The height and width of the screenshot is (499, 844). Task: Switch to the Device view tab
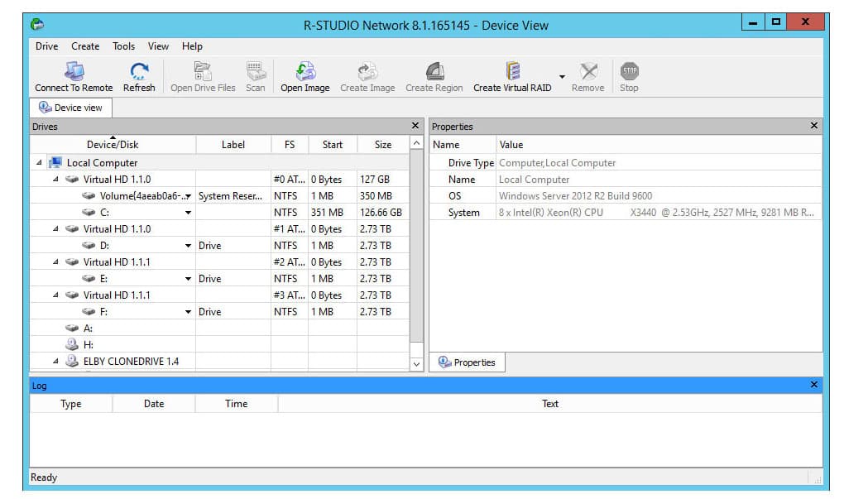click(x=70, y=107)
